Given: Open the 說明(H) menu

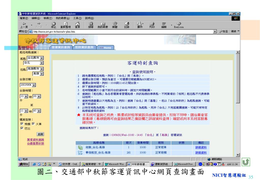Looking at the screenshot, I should point(89,18).
